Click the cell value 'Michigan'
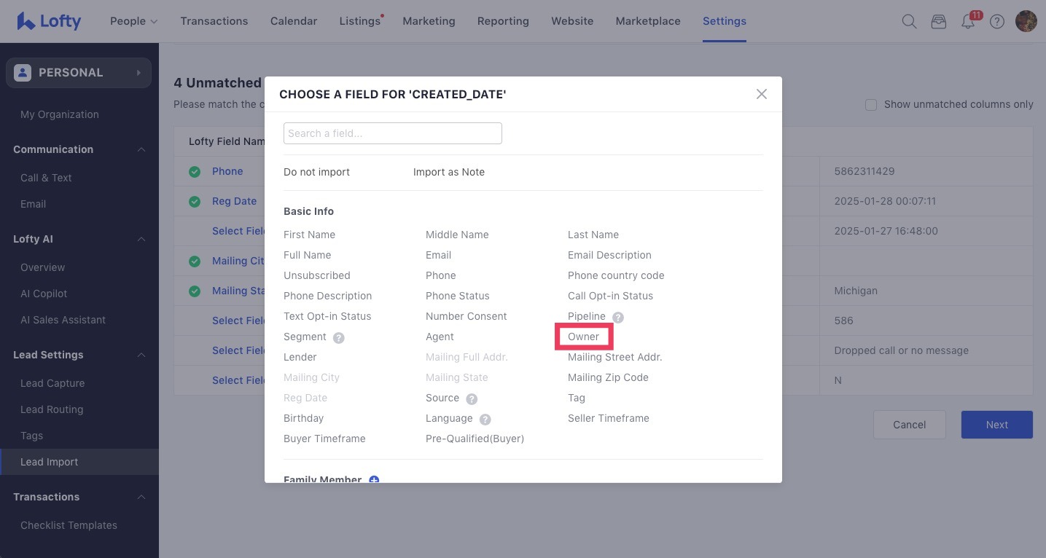The image size is (1046, 558). (x=856, y=291)
